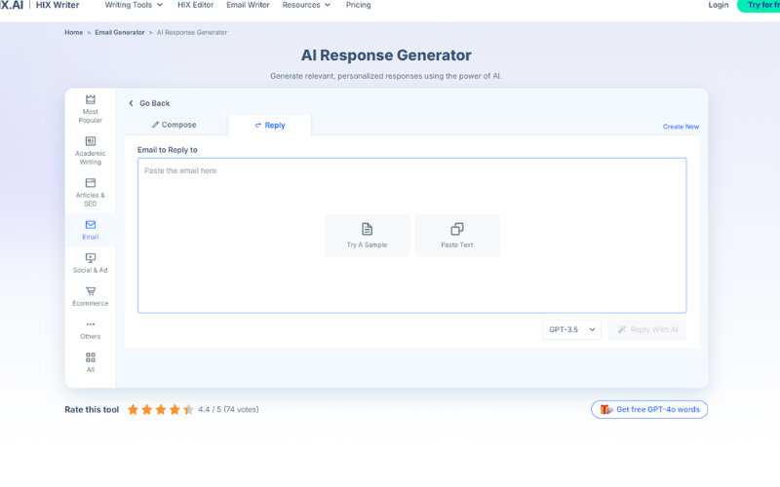780x487 pixels.
Task: Show All tools grid icon
Action: coord(91,357)
